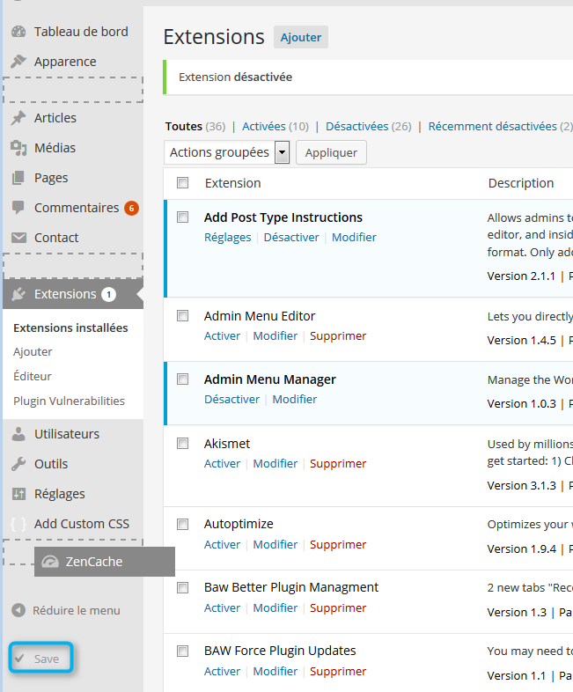Image resolution: width=573 pixels, height=692 pixels.
Task: Click Activer for Akismet
Action: (222, 463)
